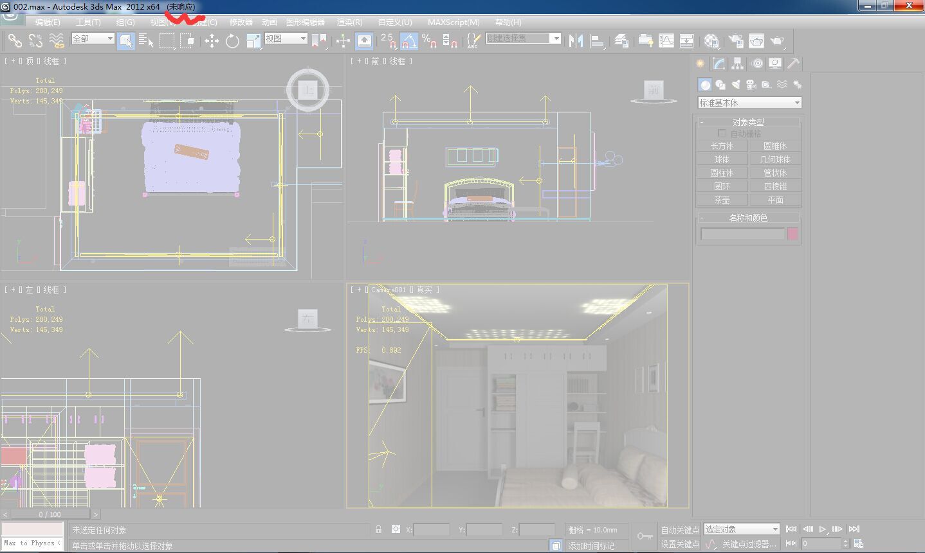925x553 pixels.
Task: Switch to the Modify panel tab
Action: coord(719,64)
